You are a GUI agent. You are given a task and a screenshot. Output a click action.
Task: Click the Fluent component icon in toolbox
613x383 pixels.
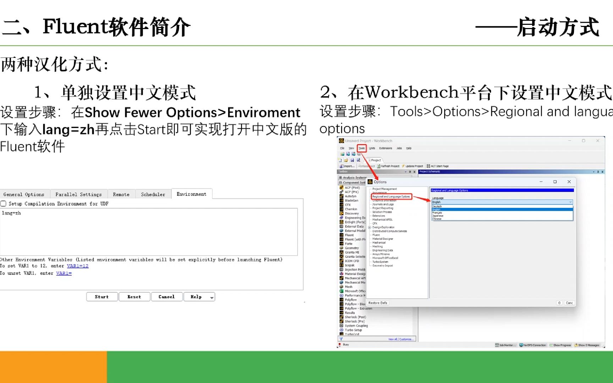pyautogui.click(x=342, y=235)
